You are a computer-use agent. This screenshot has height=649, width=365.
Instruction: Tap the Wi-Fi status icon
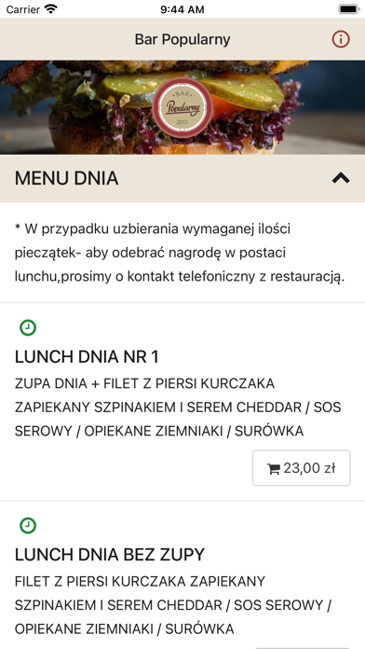point(51,9)
